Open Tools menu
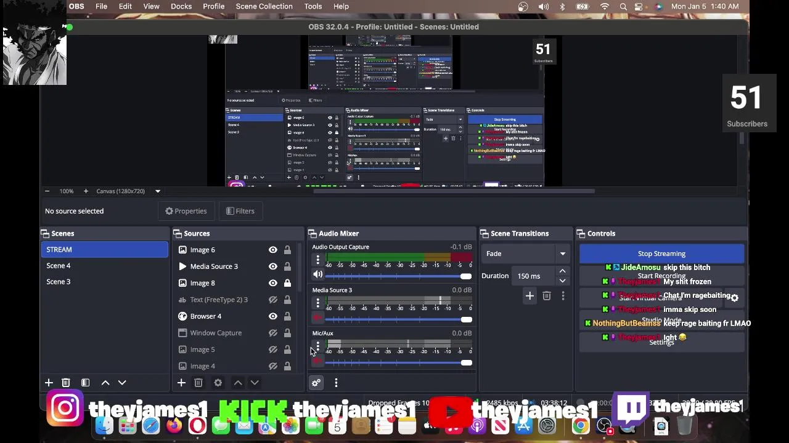This screenshot has height=443, width=789. [313, 6]
